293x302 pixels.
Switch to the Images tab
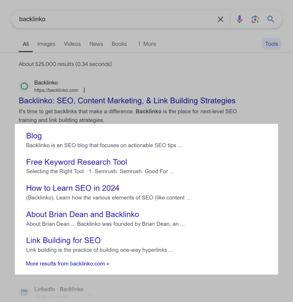[46, 44]
